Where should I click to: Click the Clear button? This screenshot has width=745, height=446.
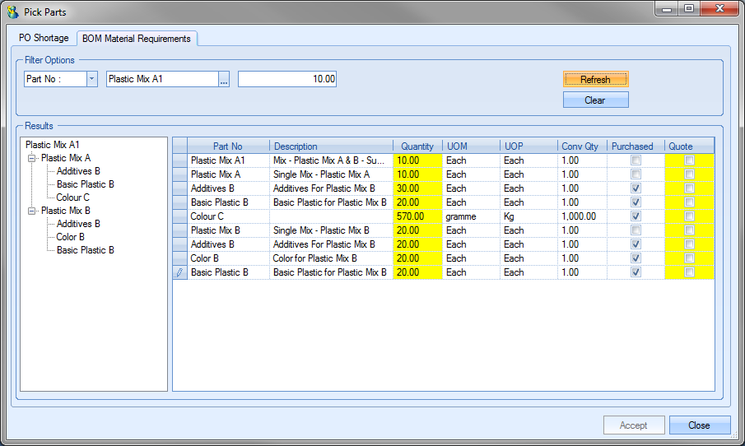click(x=595, y=100)
